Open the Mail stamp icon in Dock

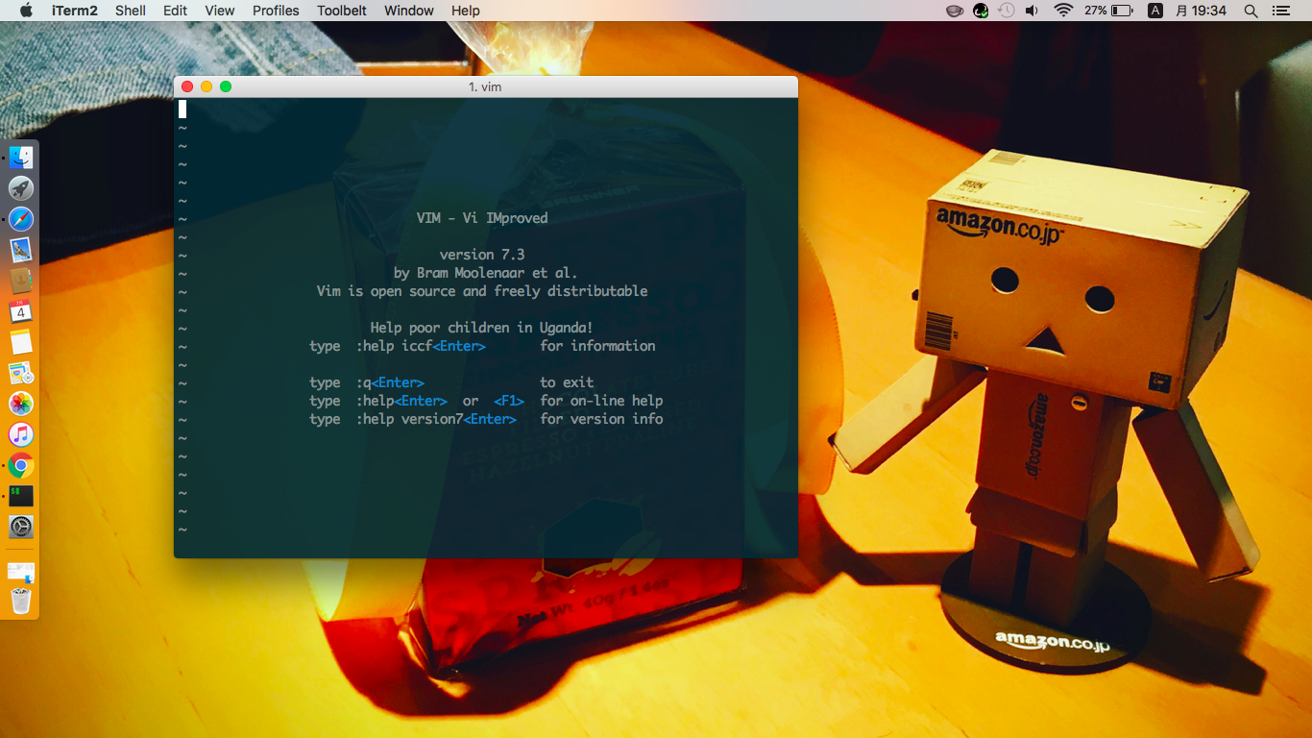point(21,250)
